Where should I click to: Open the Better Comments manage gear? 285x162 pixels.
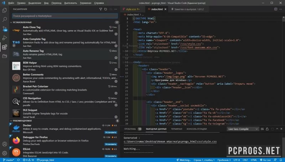pyautogui.click(x=116, y=81)
